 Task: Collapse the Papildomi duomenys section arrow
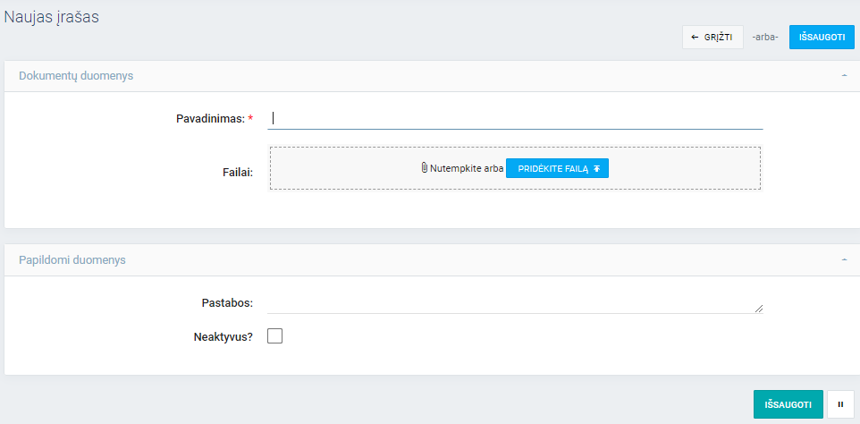click(844, 259)
